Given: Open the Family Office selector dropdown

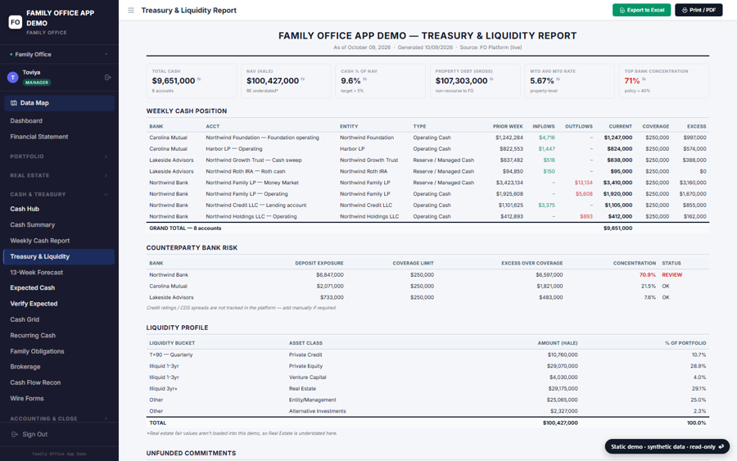Looking at the screenshot, I should [59, 55].
